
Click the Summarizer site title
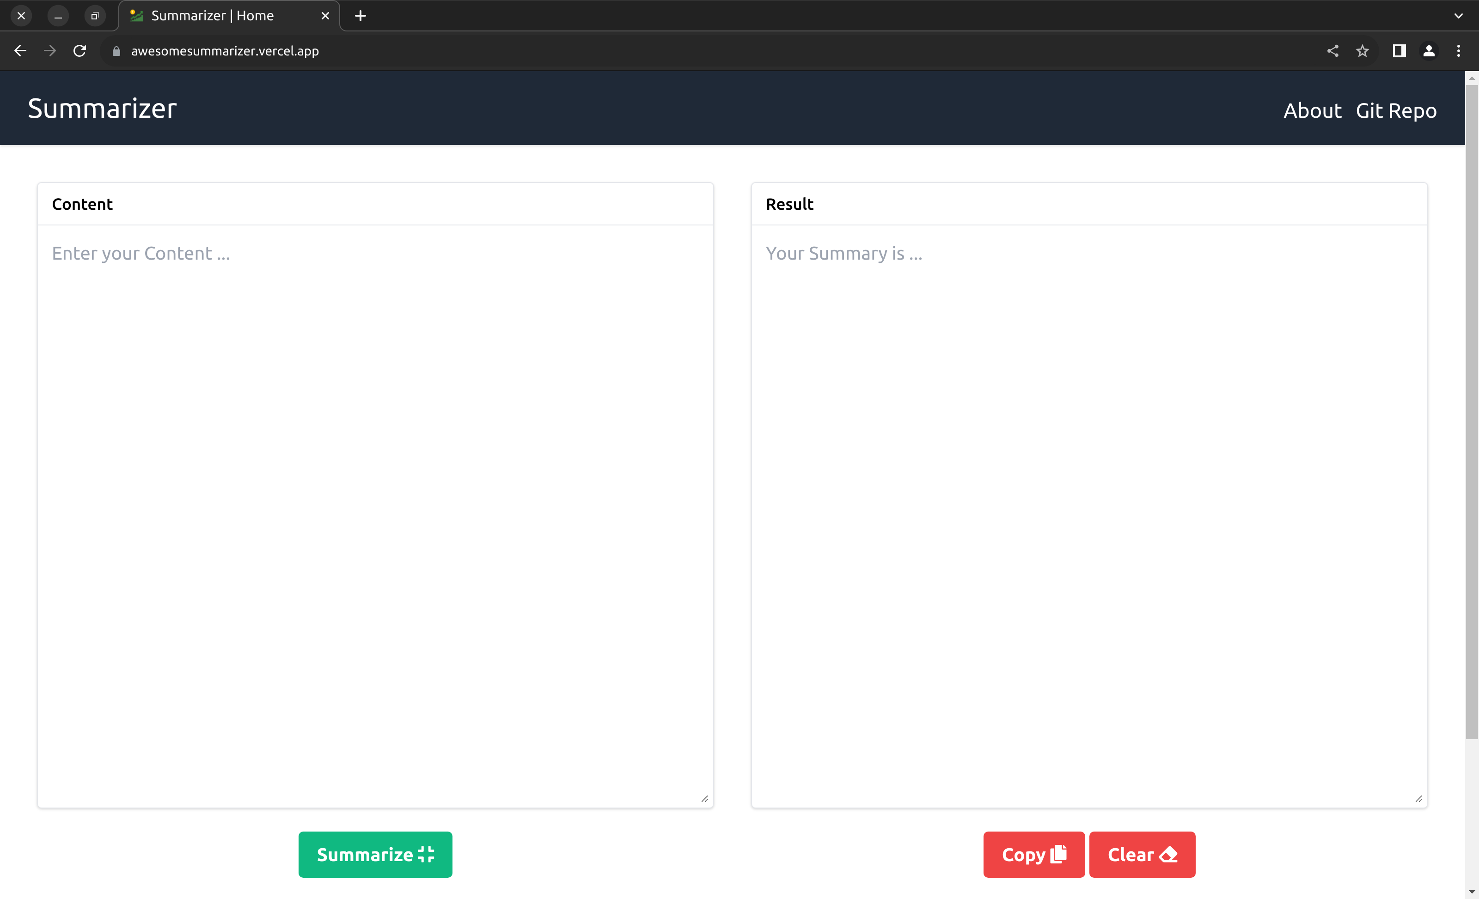(x=102, y=109)
